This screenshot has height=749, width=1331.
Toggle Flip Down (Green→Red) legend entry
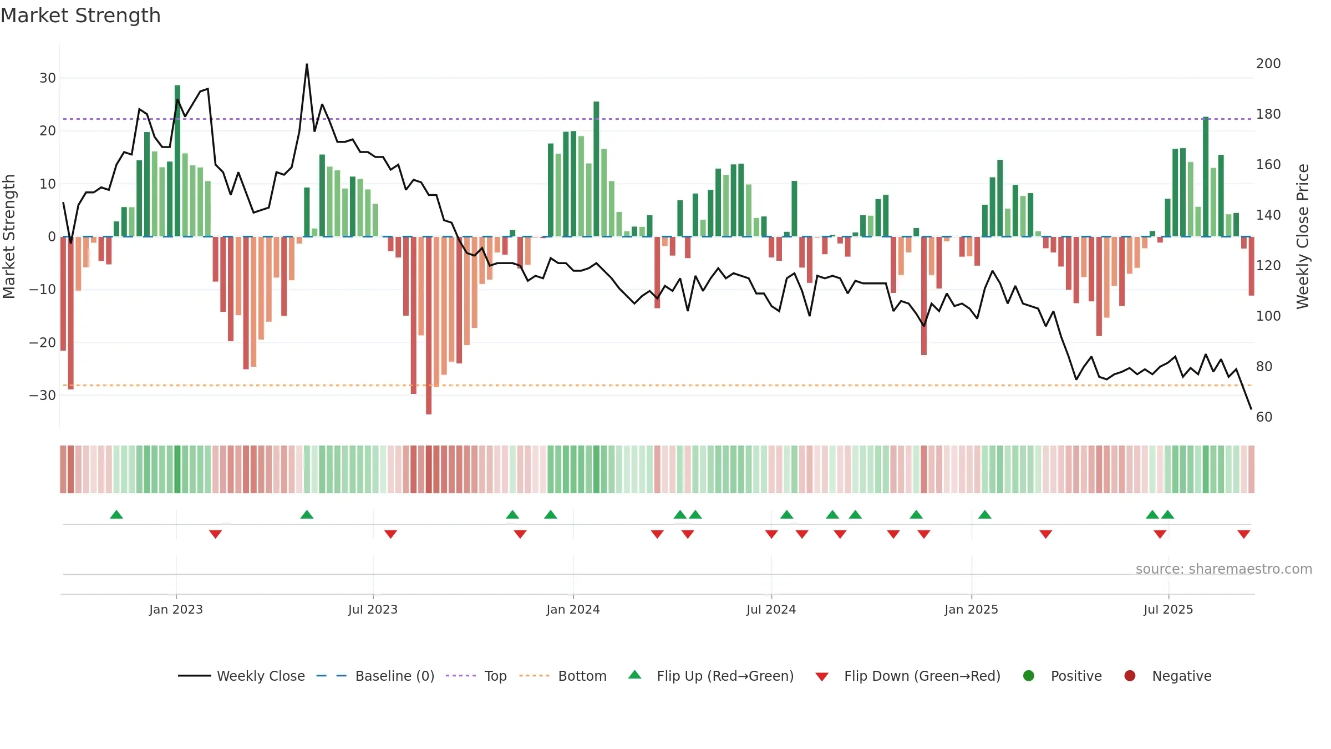[x=908, y=676]
